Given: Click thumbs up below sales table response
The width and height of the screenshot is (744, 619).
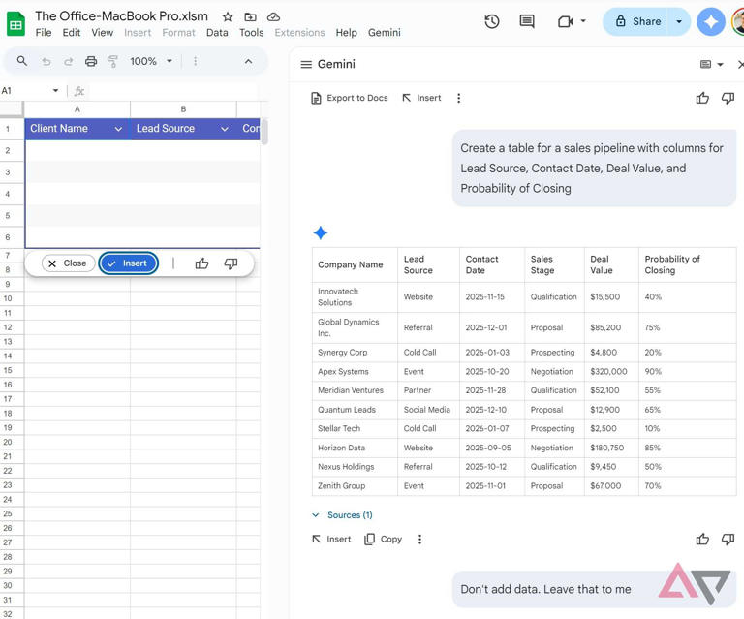Looking at the screenshot, I should [702, 539].
